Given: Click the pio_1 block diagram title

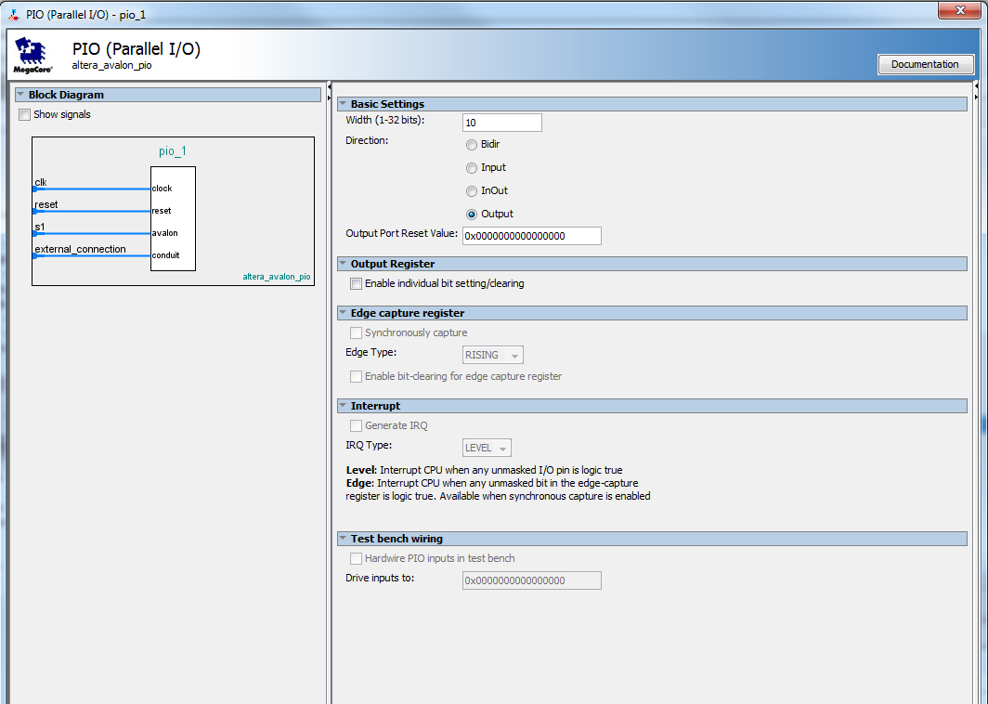Looking at the screenshot, I should click(172, 151).
